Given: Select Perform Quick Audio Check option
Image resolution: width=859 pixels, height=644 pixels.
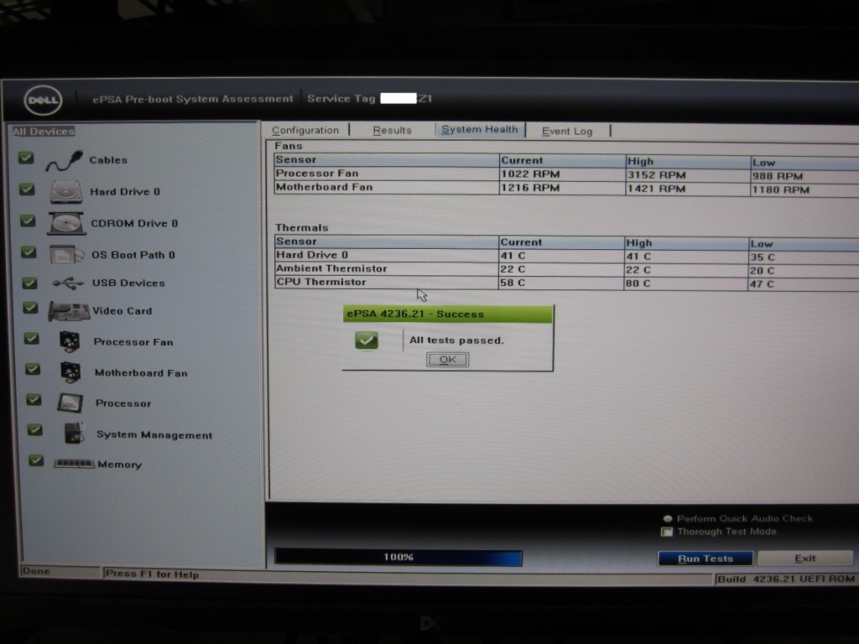Looking at the screenshot, I should (x=668, y=519).
